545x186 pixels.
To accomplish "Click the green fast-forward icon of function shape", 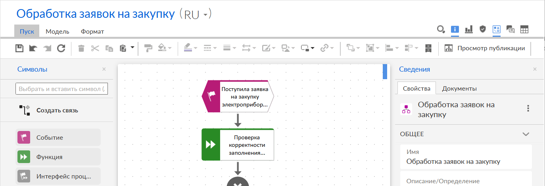I will [x=211, y=145].
